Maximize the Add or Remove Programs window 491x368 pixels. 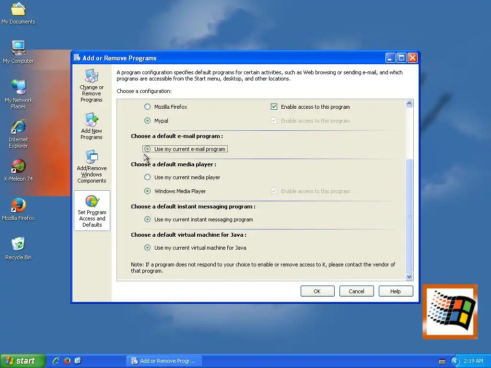pyautogui.click(x=401, y=58)
